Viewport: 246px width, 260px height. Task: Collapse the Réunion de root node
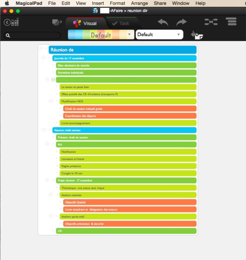(41, 48)
